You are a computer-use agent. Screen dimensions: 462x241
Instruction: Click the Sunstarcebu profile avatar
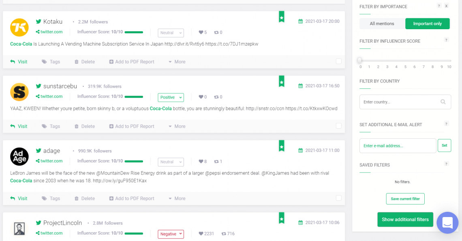coord(19,92)
